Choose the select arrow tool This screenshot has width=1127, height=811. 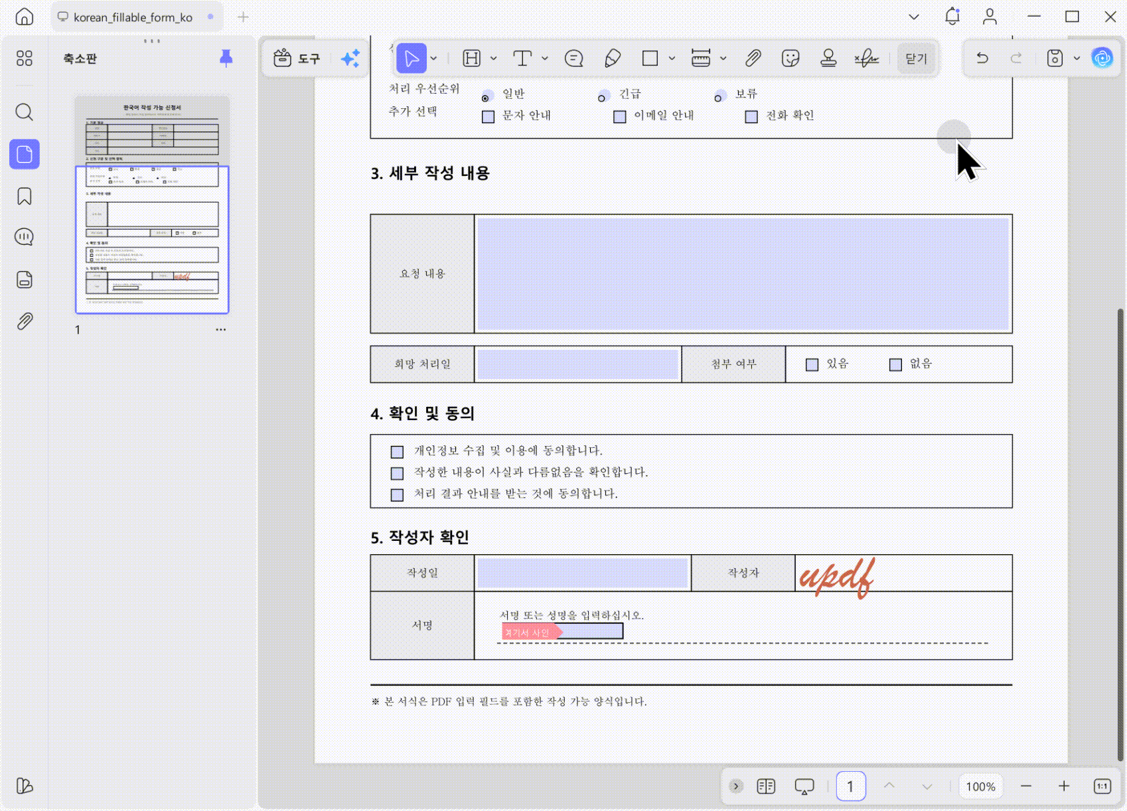pos(412,58)
